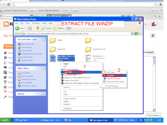167x125 pixels.
Task: Click Publish this file to the Web
Action: pyautogui.click(x=32, y=54)
